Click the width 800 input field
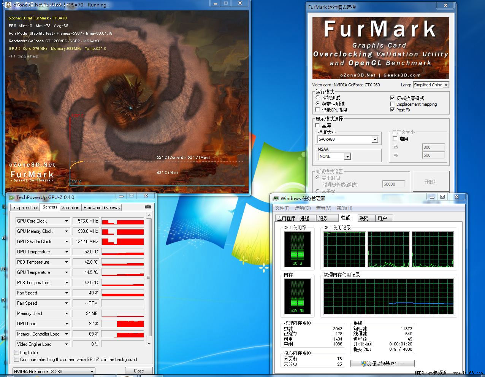 point(433,147)
